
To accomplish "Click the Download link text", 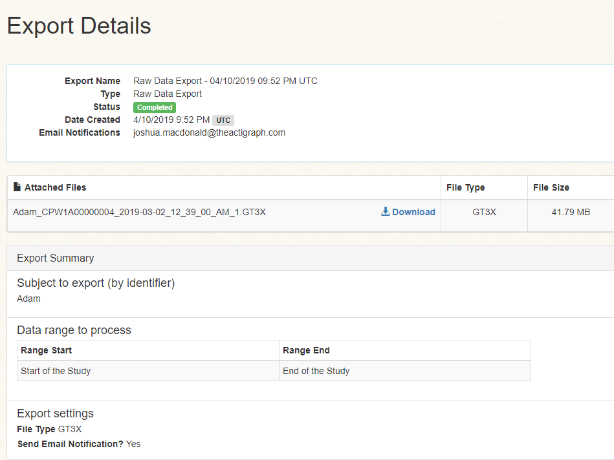I will coord(413,212).
